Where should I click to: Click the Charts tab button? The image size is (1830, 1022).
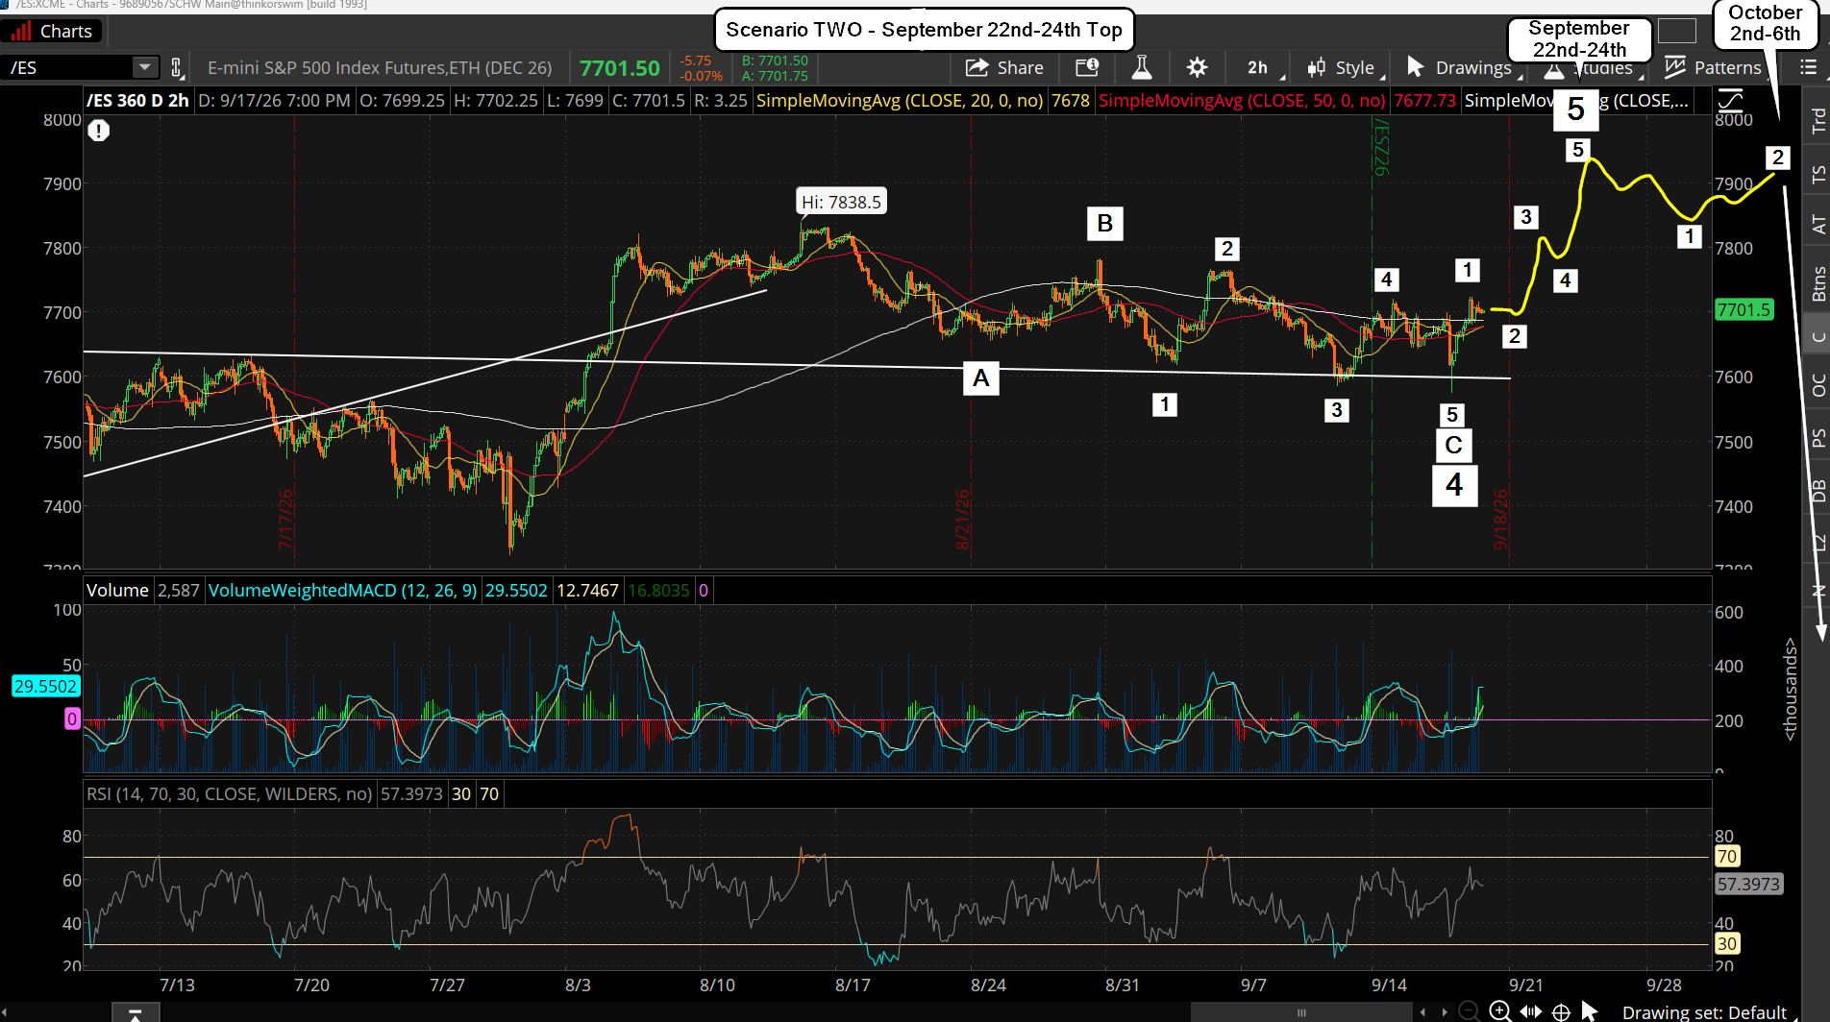tap(52, 31)
